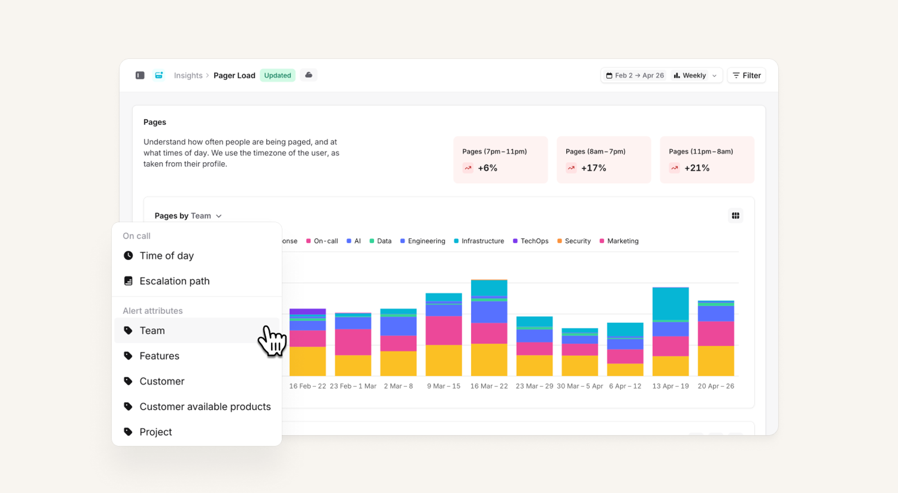Toggle the sidebar panel icon
Image resolution: width=898 pixels, height=493 pixels.
point(140,75)
